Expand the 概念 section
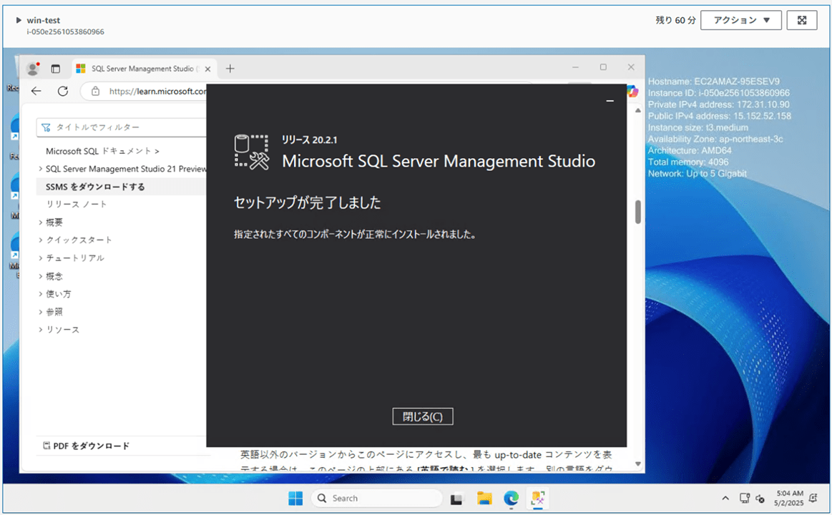 pos(40,276)
